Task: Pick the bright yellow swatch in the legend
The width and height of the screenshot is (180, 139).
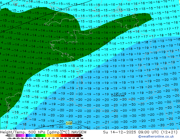Action: [46, 135]
